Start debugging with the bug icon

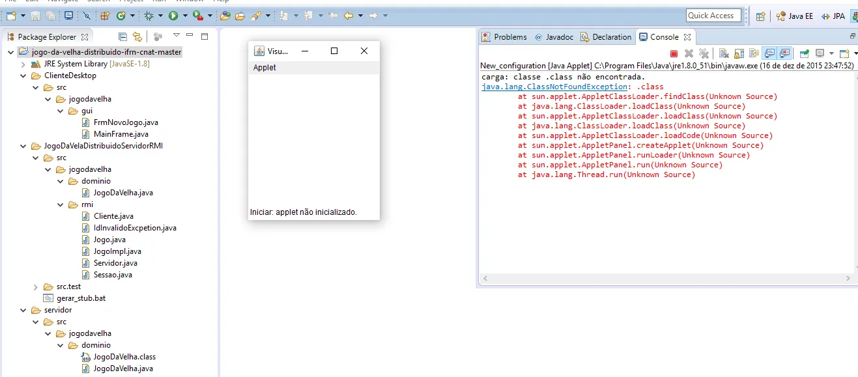point(149,16)
